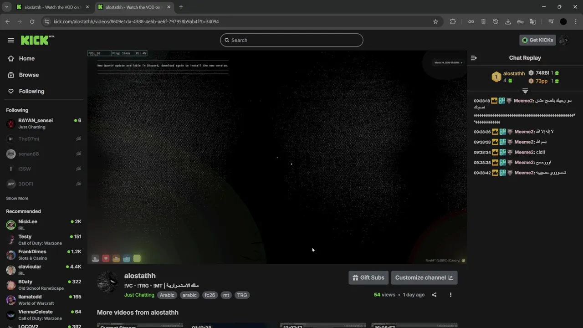Screen dimensions: 583x328
Task: Open ViennaCeleste recommended channel
Action: 44,315
